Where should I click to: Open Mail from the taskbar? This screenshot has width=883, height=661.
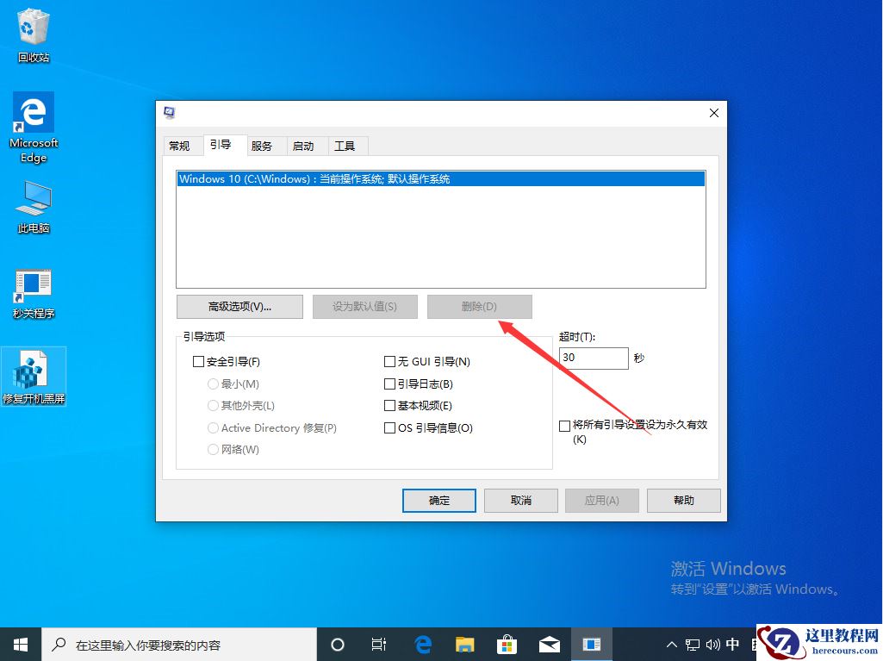click(x=550, y=644)
